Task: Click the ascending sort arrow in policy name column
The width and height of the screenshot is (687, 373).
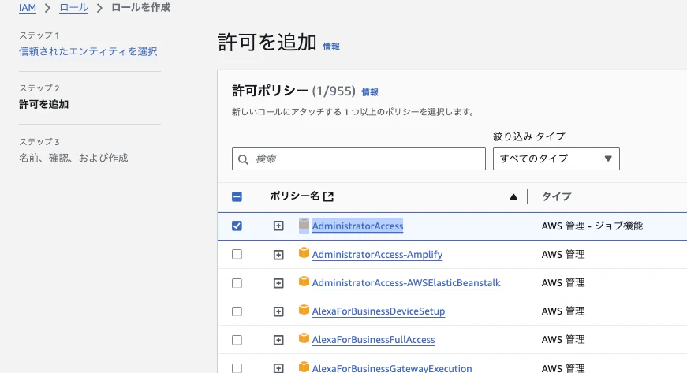Action: (513, 197)
